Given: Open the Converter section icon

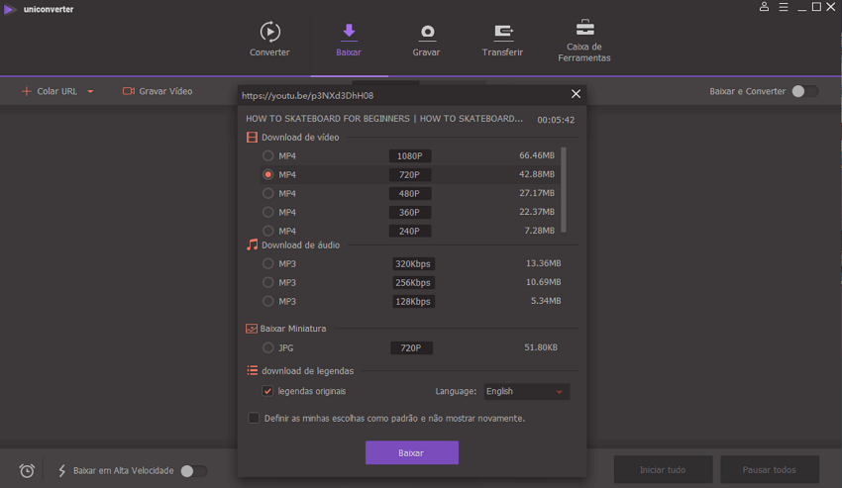Looking at the screenshot, I should (x=269, y=33).
